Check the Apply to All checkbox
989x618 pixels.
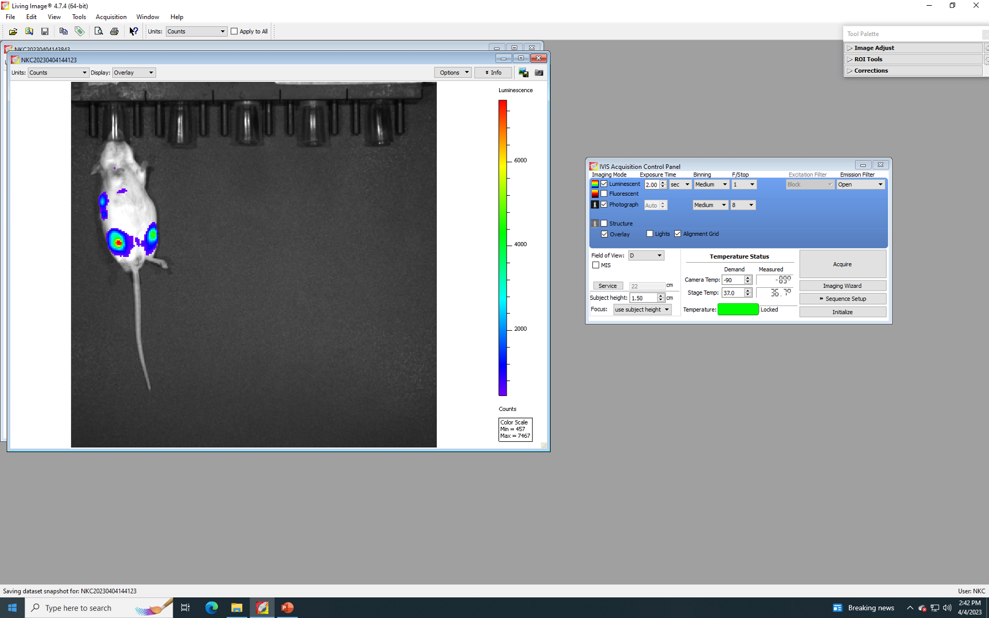pyautogui.click(x=234, y=31)
